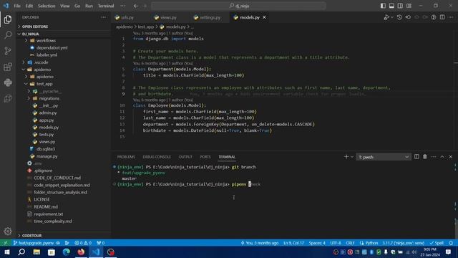Image resolution: width=458 pixels, height=258 pixels.
Task: Click the UTF-8 encoding indicator
Action: (x=336, y=243)
